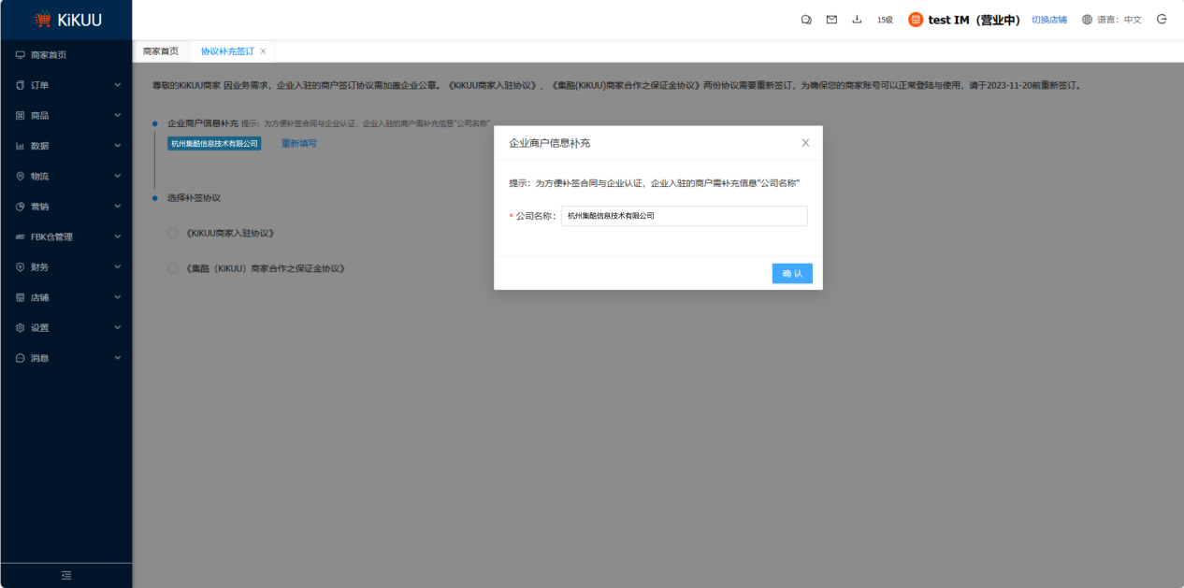The image size is (1184, 588).
Task: Open the 订单 sidebar menu label
Action: click(39, 85)
